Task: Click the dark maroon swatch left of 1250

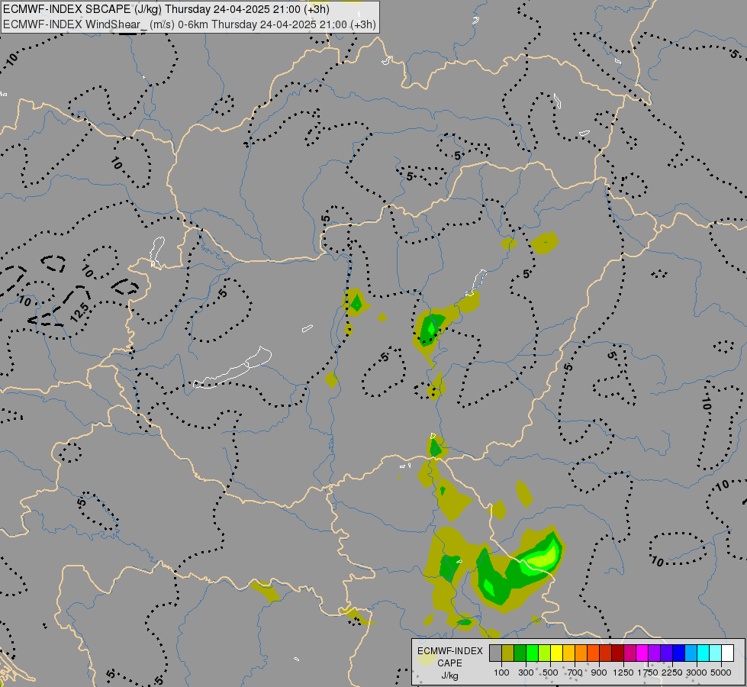Action: 618,653
